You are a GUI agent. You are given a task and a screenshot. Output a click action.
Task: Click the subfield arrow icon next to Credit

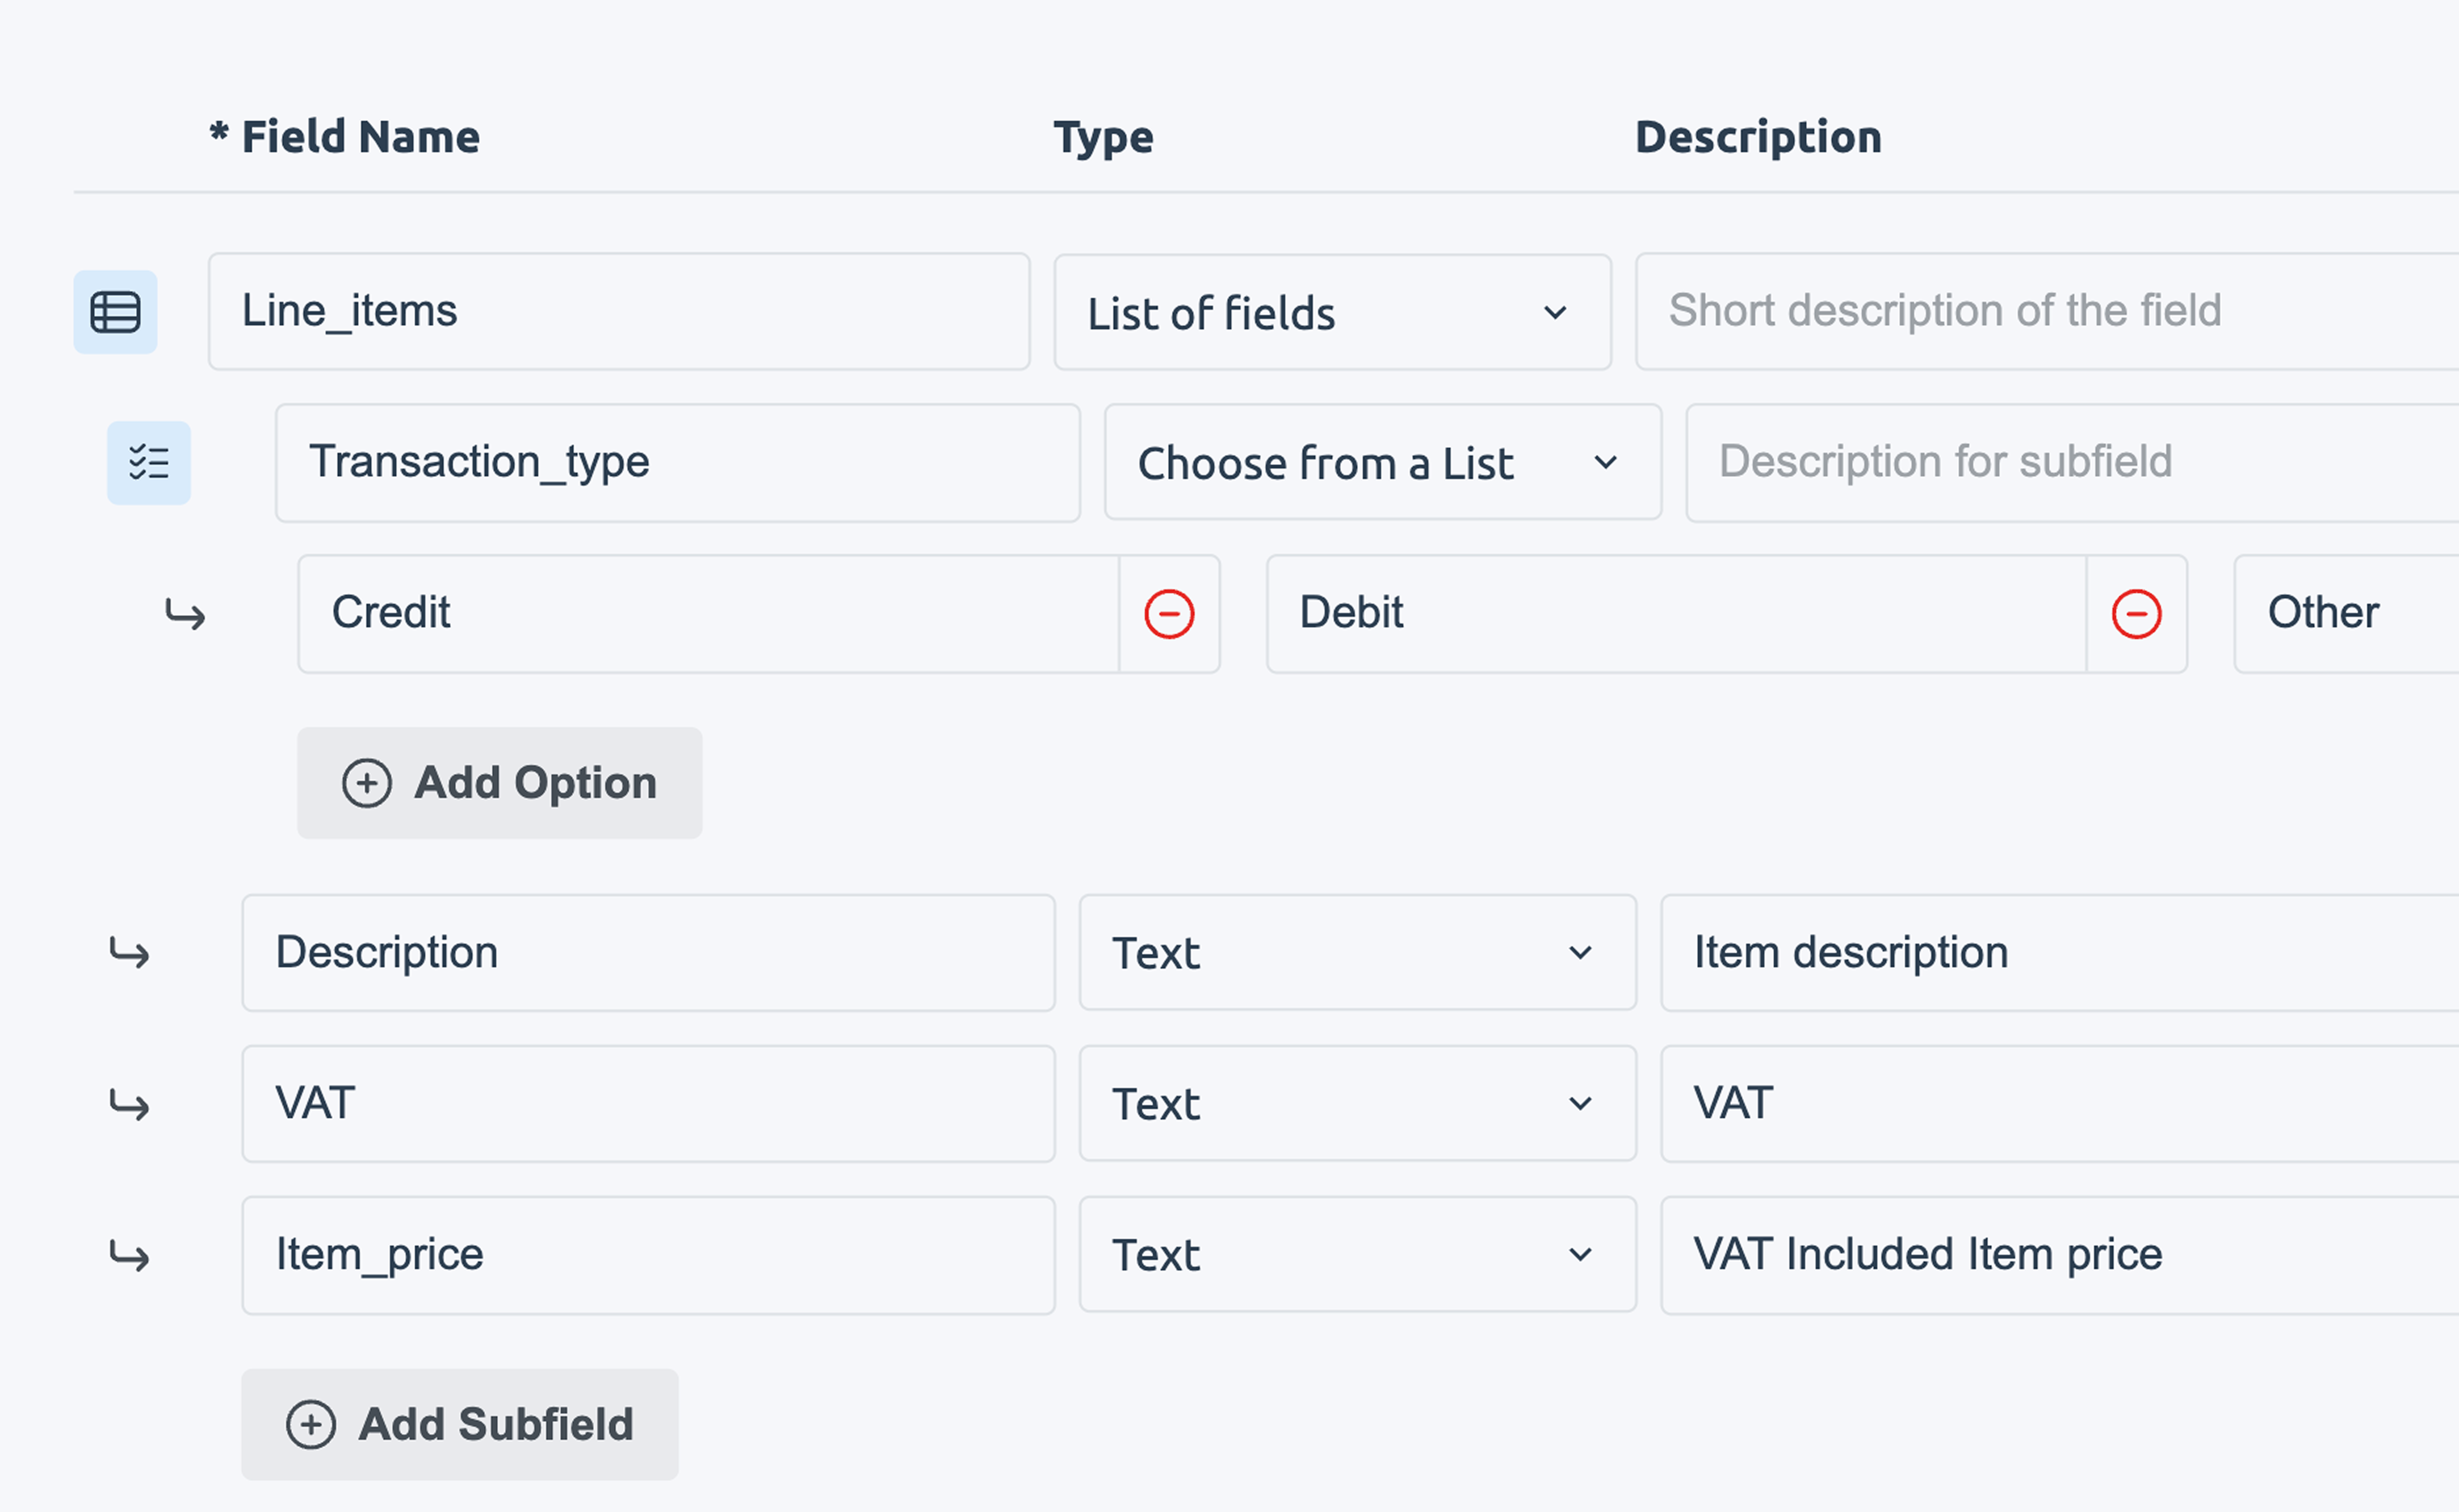click(185, 614)
